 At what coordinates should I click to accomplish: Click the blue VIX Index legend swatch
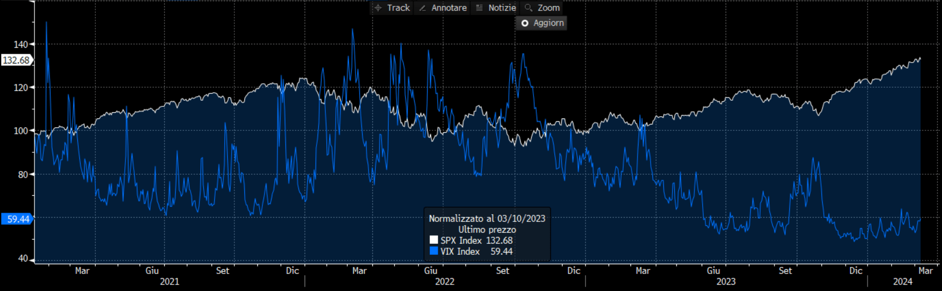[434, 251]
